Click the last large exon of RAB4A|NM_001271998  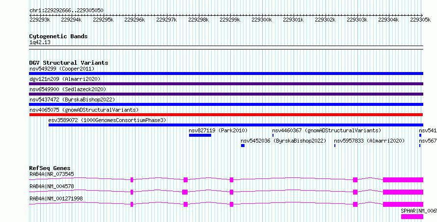[403, 204]
